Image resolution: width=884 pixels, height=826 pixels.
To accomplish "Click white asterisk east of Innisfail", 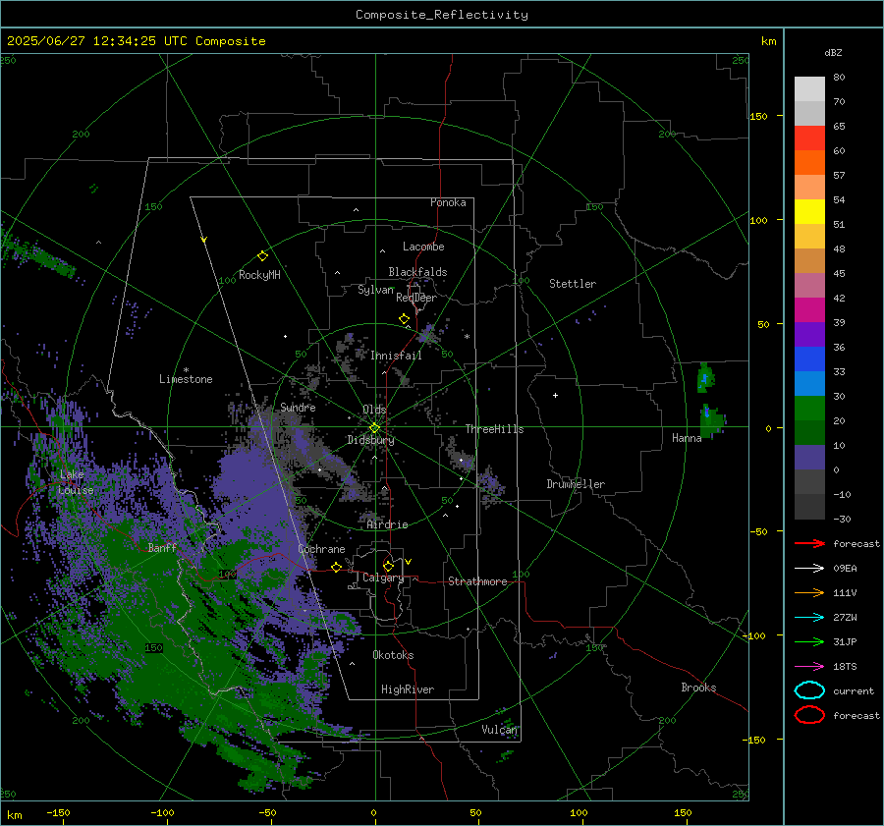I will (467, 337).
